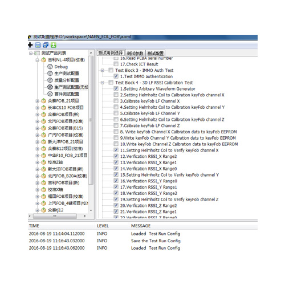Screen dimensions: 285x285
Task: Click the green download arrow icon
Action: point(54,45)
